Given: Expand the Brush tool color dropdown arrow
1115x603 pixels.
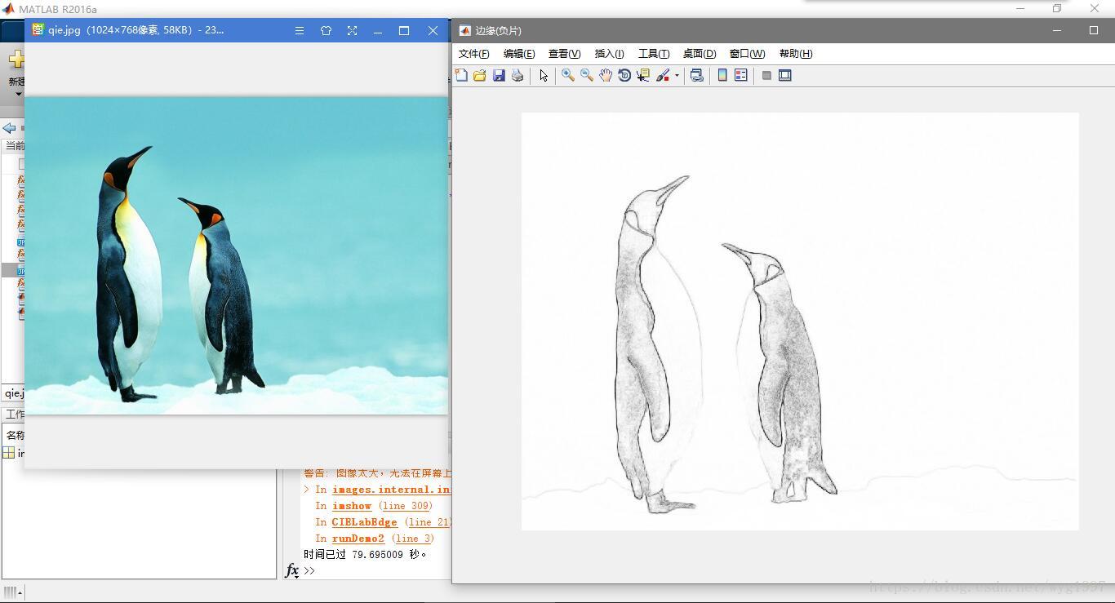Looking at the screenshot, I should pos(677,76).
